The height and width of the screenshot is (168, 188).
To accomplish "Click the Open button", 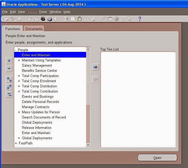I will (157, 158).
